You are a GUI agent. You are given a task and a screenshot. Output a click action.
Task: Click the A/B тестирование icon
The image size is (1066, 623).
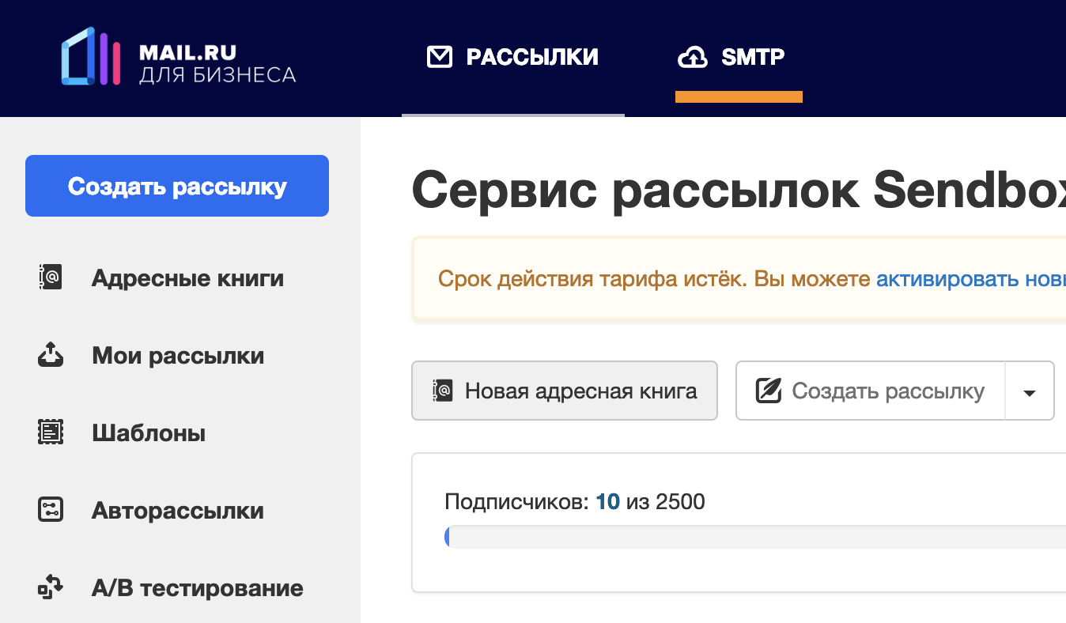tap(51, 587)
